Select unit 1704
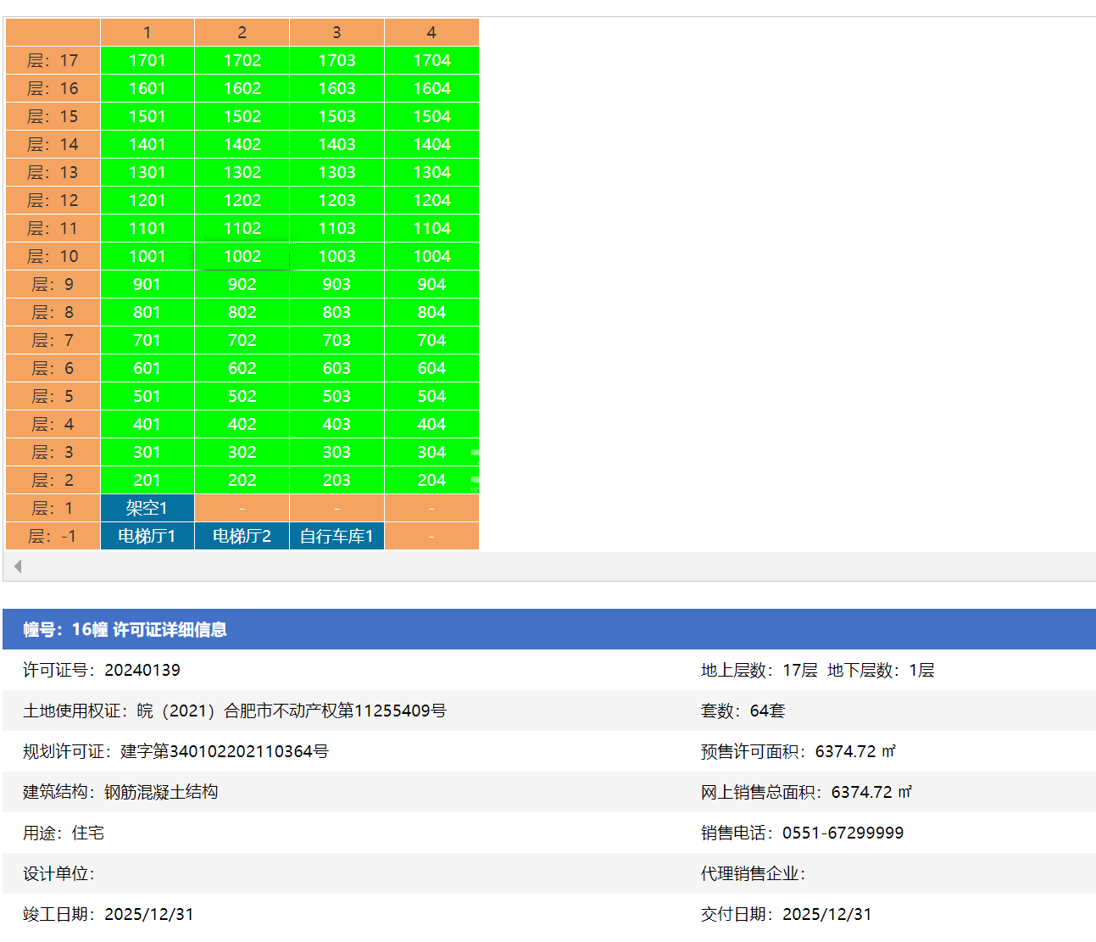 [432, 60]
